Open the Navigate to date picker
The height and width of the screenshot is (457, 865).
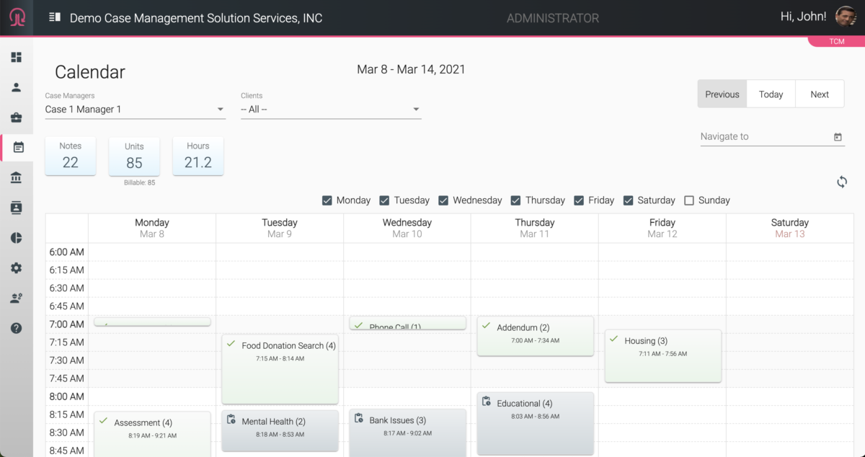838,137
